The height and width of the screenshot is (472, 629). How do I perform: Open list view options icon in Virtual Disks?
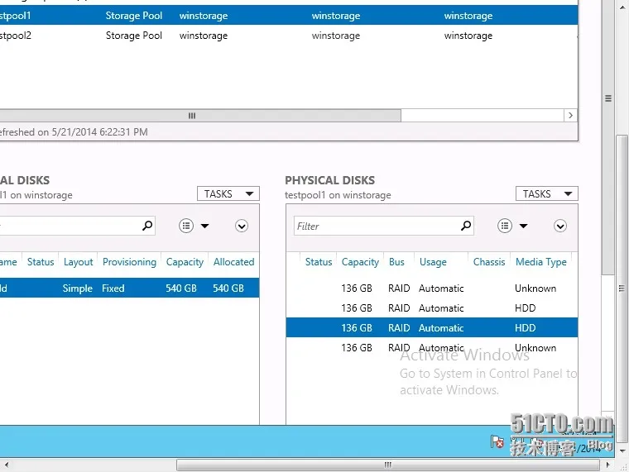[186, 226]
